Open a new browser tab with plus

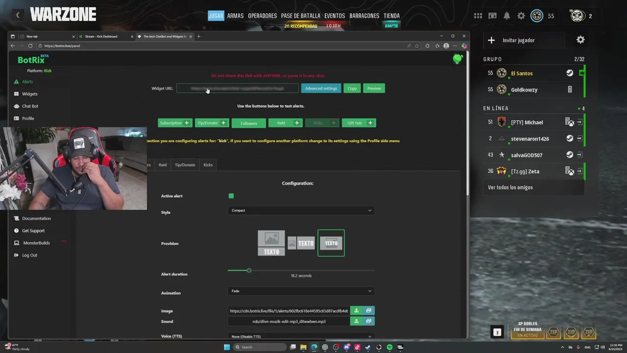198,36
